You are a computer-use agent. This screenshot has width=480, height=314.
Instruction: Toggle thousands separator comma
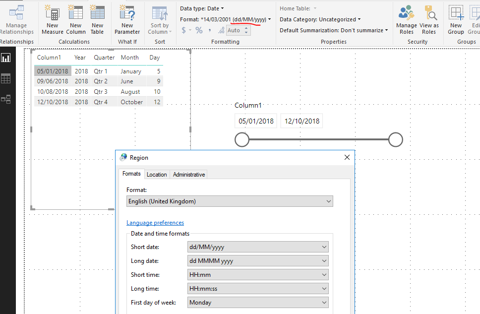tap(210, 30)
